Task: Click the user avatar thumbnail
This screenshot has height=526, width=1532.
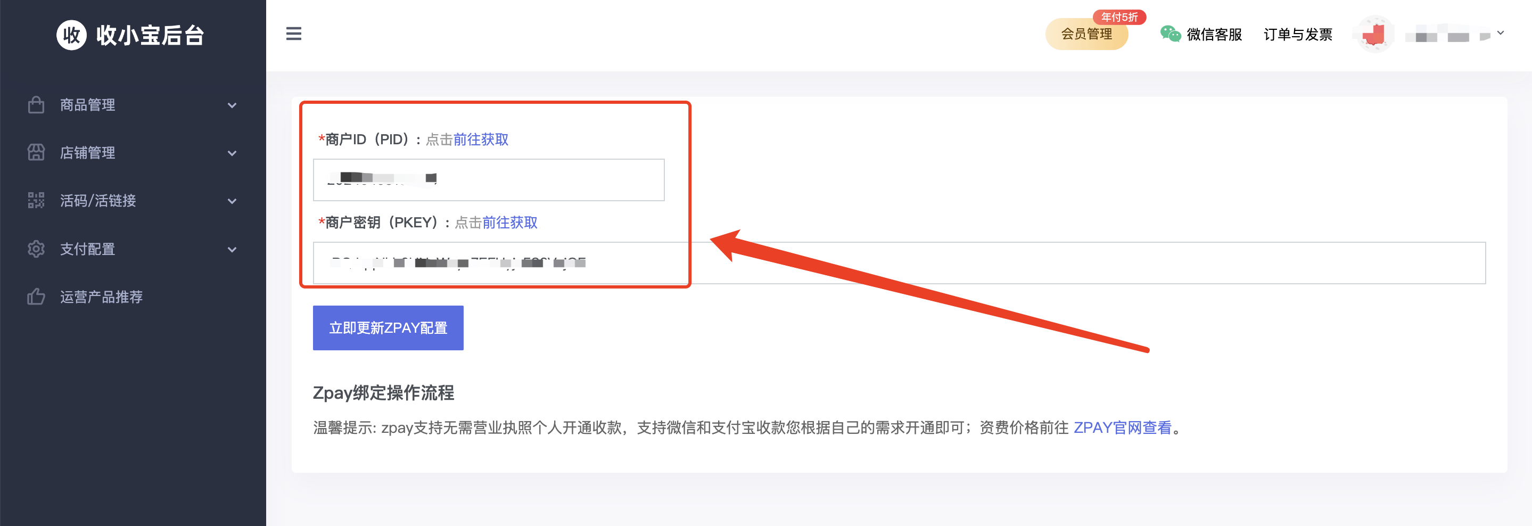Action: coord(1374,35)
